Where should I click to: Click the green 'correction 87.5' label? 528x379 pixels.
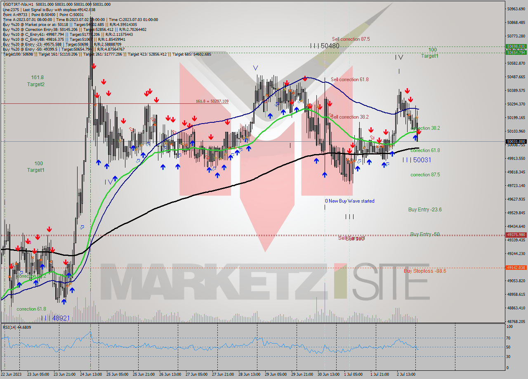(425, 175)
